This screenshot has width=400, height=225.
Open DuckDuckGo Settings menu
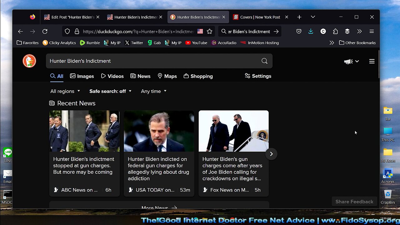click(x=258, y=76)
